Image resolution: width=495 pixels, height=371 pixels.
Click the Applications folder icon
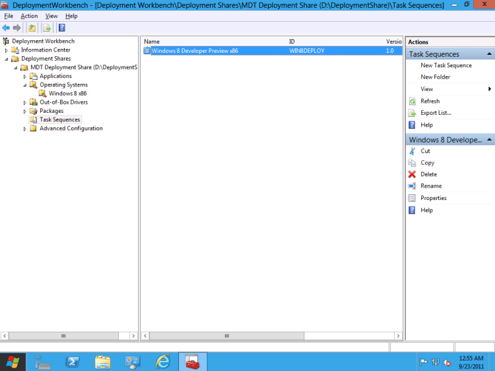34,76
